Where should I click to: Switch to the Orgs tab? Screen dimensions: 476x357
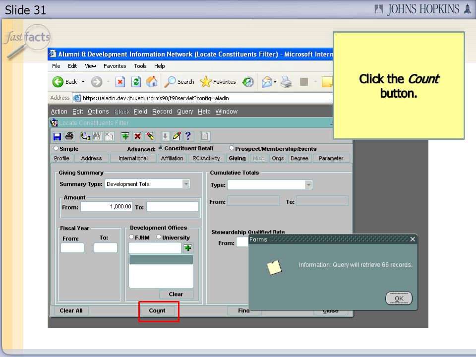point(278,158)
